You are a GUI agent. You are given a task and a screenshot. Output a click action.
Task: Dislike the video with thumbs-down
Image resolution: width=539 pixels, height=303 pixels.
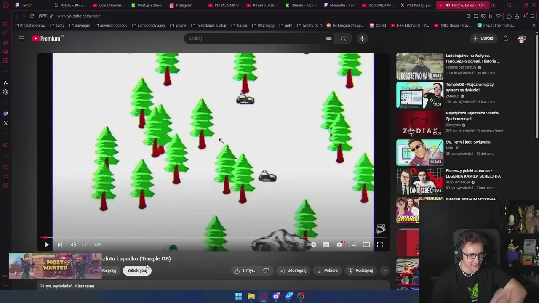coord(266,271)
